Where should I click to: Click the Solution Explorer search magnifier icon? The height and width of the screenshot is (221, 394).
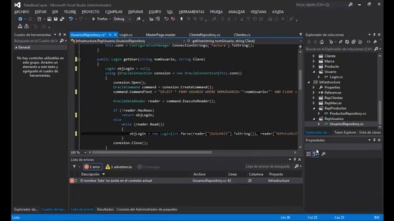[x=376, y=49]
